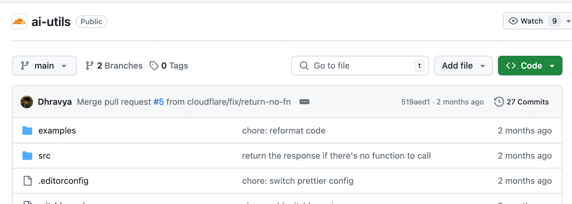The height and width of the screenshot is (204, 572).
Task: Open the green Code menu
Action: [530, 66]
